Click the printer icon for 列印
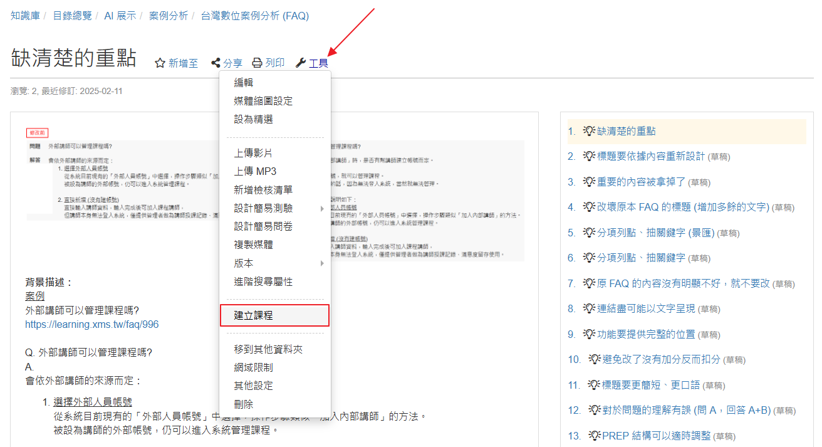 [x=257, y=63]
